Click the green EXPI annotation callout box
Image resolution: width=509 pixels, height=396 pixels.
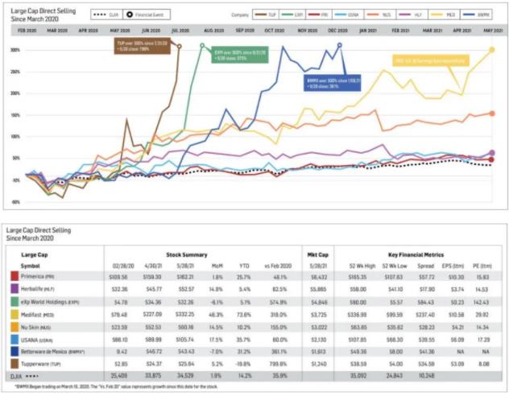tap(240, 55)
